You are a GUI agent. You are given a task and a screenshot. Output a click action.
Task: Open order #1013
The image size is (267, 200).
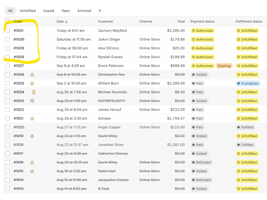19,189
